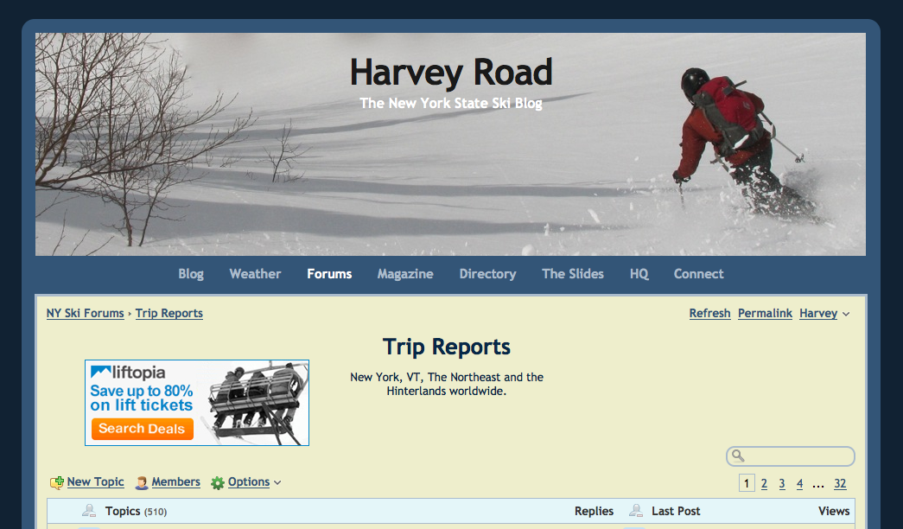The height and width of the screenshot is (529, 903).
Task: Go to the Weather menu item
Action: 255,274
